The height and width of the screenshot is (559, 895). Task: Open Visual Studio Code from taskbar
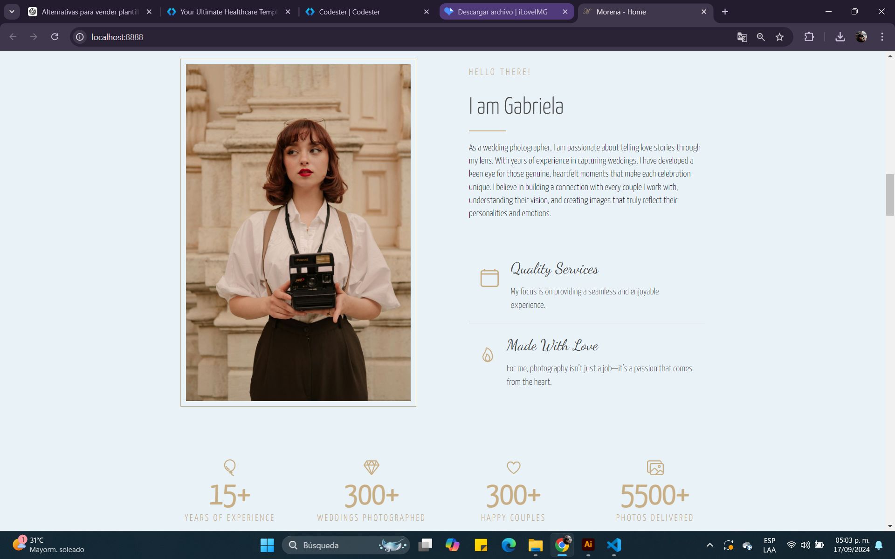pyautogui.click(x=614, y=545)
